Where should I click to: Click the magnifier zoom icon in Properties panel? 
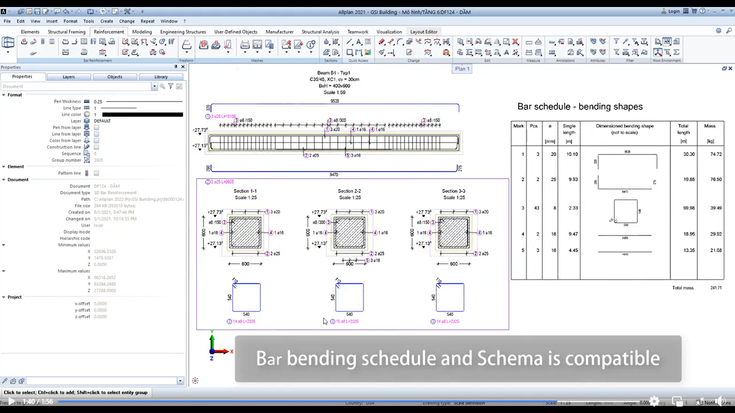pyautogui.click(x=162, y=87)
